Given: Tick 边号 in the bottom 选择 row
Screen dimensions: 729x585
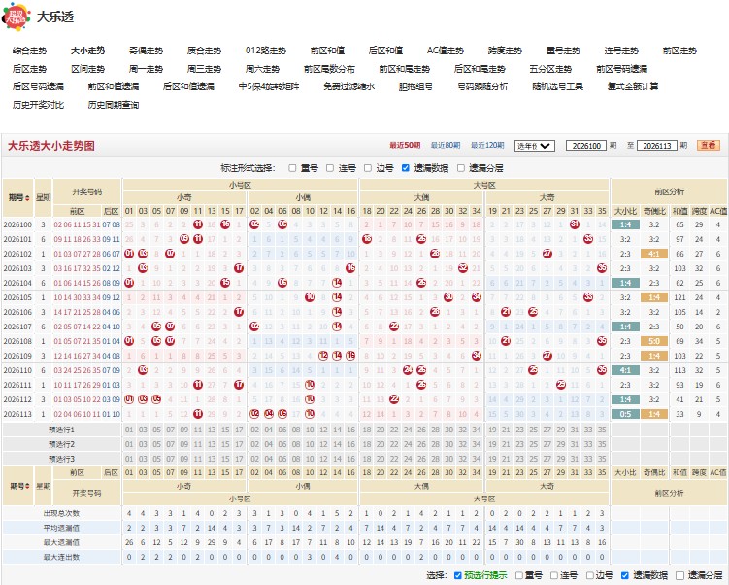Looking at the screenshot, I should click(x=589, y=575).
